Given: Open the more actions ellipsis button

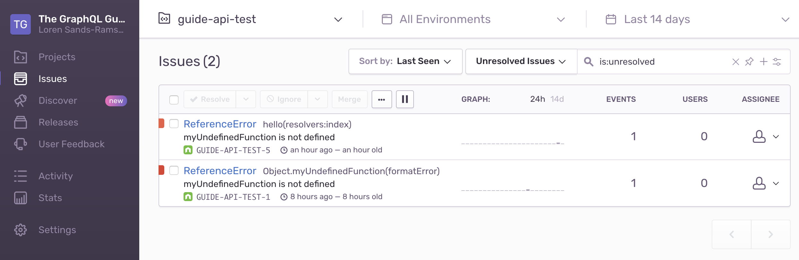Looking at the screenshot, I should [x=382, y=99].
